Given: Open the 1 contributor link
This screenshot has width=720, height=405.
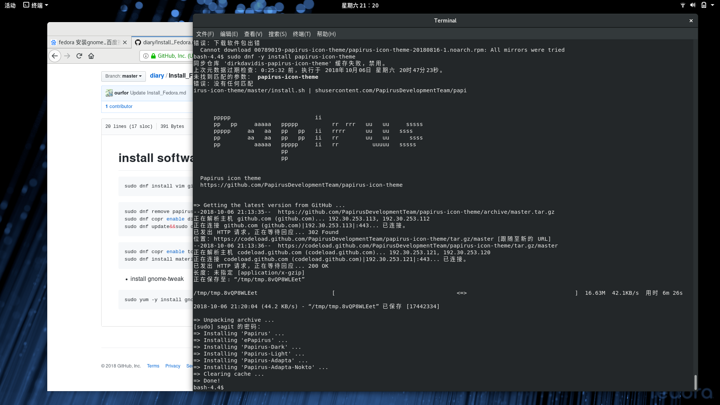Looking at the screenshot, I should click(119, 106).
